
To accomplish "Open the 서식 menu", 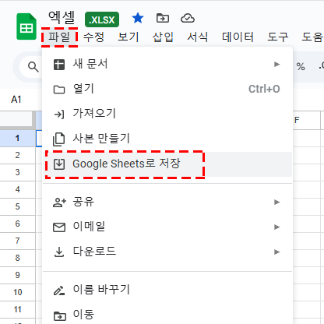I will (x=198, y=37).
